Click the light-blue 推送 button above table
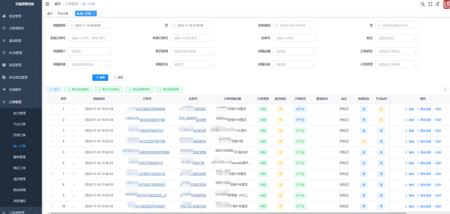This screenshot has height=214, width=450. pos(54,90)
